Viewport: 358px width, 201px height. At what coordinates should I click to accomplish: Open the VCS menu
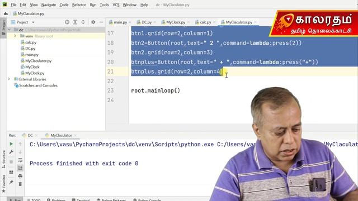pos(116,4)
